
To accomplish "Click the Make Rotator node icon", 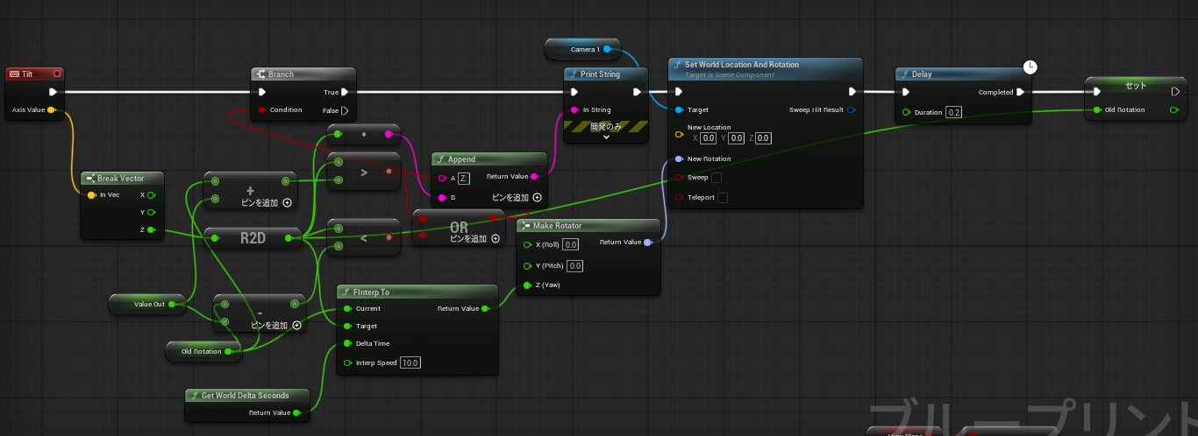I will [x=527, y=226].
